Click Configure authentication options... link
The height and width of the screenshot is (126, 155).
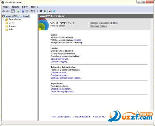click(x=66, y=78)
